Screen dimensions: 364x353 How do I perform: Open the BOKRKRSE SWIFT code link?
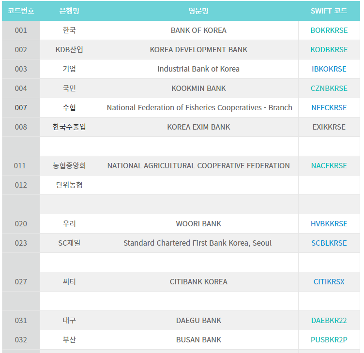point(329,30)
